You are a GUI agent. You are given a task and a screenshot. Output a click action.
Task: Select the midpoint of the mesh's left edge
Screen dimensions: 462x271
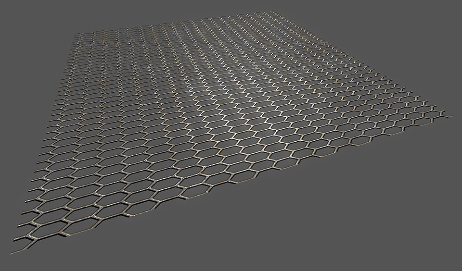coord(48,139)
